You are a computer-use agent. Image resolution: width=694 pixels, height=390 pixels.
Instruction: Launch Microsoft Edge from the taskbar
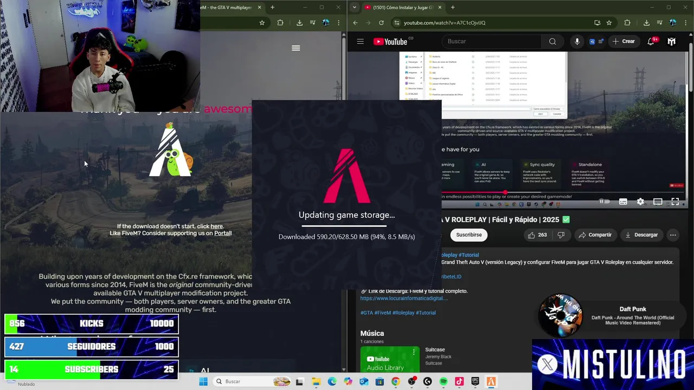tap(332, 381)
